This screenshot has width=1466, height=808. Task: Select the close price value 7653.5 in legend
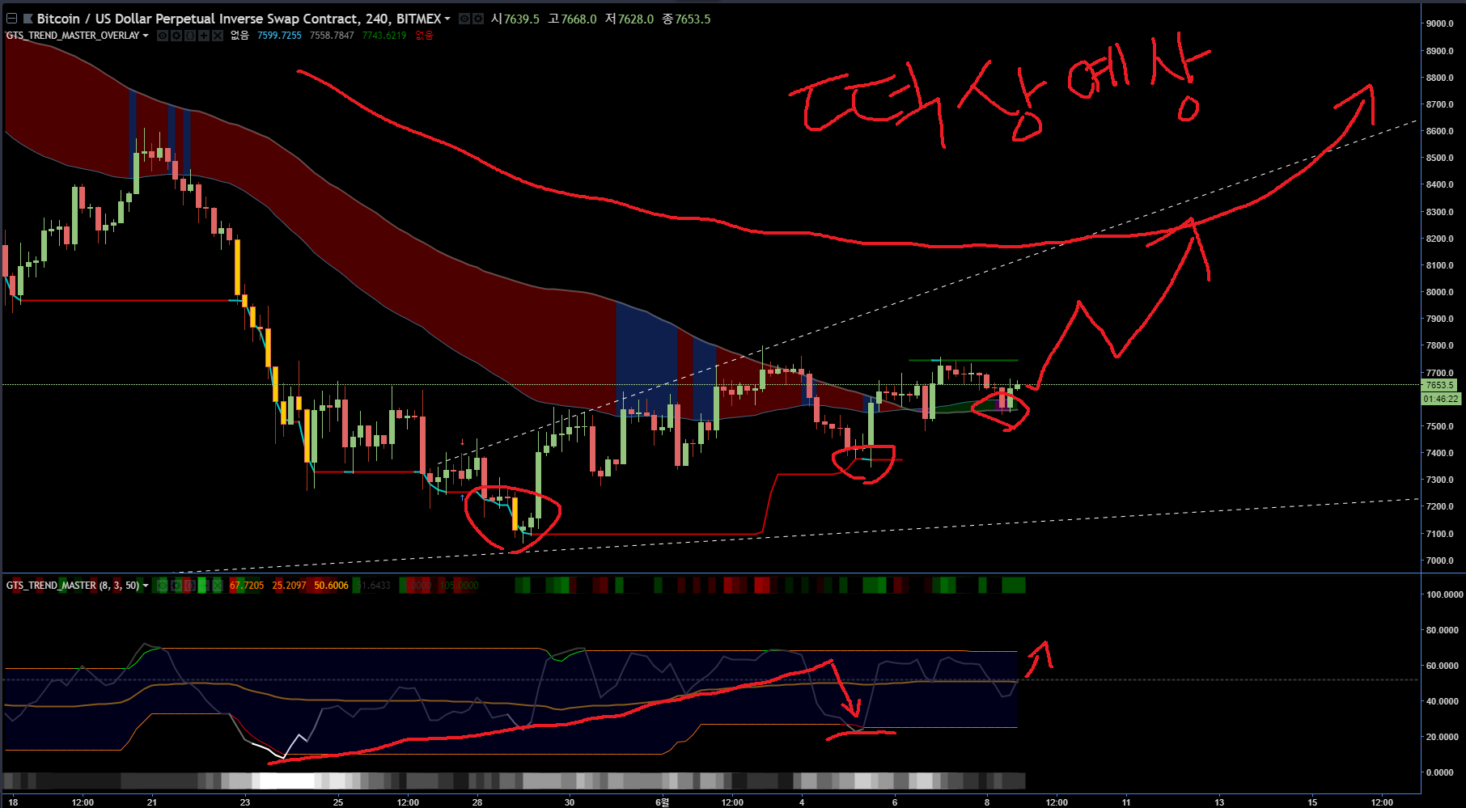tap(693, 19)
